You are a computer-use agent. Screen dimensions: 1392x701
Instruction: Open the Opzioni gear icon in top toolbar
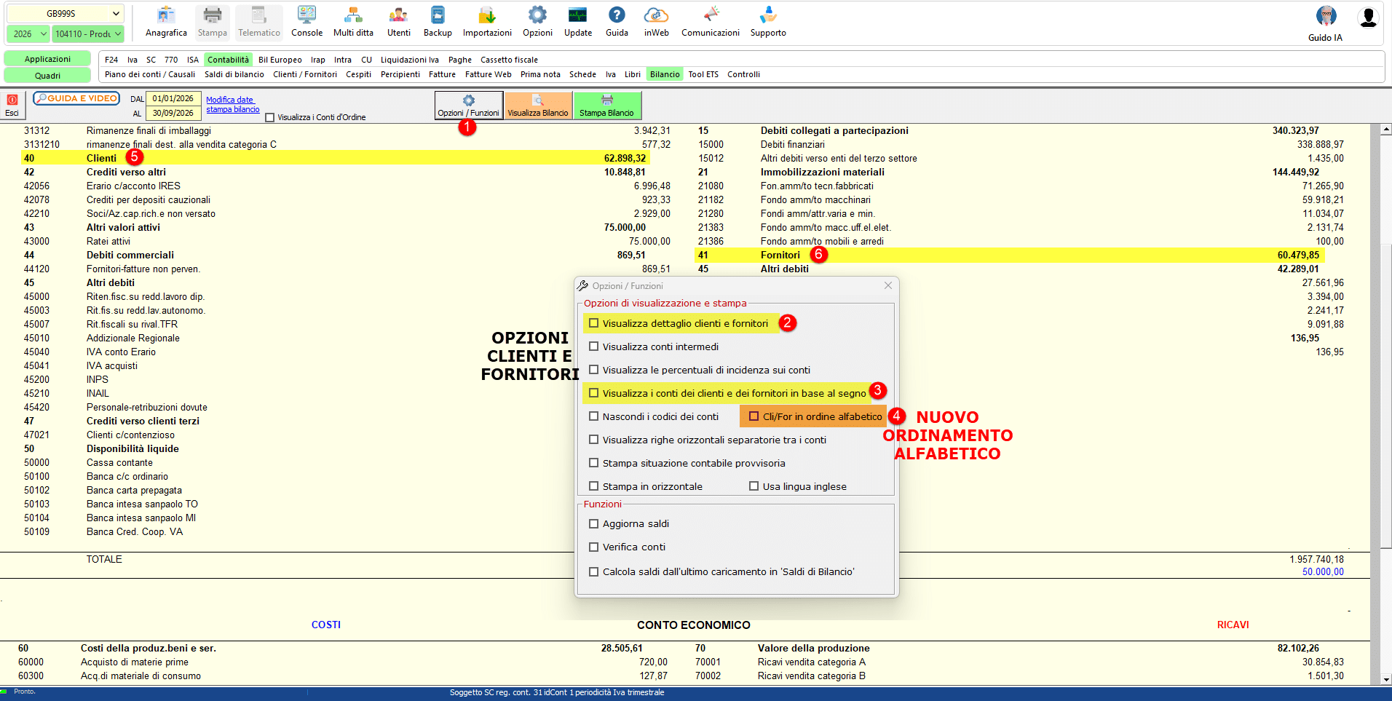click(x=537, y=22)
